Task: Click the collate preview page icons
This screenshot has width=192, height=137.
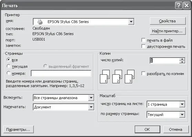Action: click(x=117, y=76)
